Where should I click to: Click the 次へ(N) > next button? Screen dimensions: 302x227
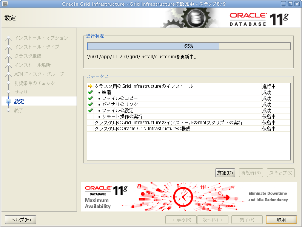coord(213,220)
